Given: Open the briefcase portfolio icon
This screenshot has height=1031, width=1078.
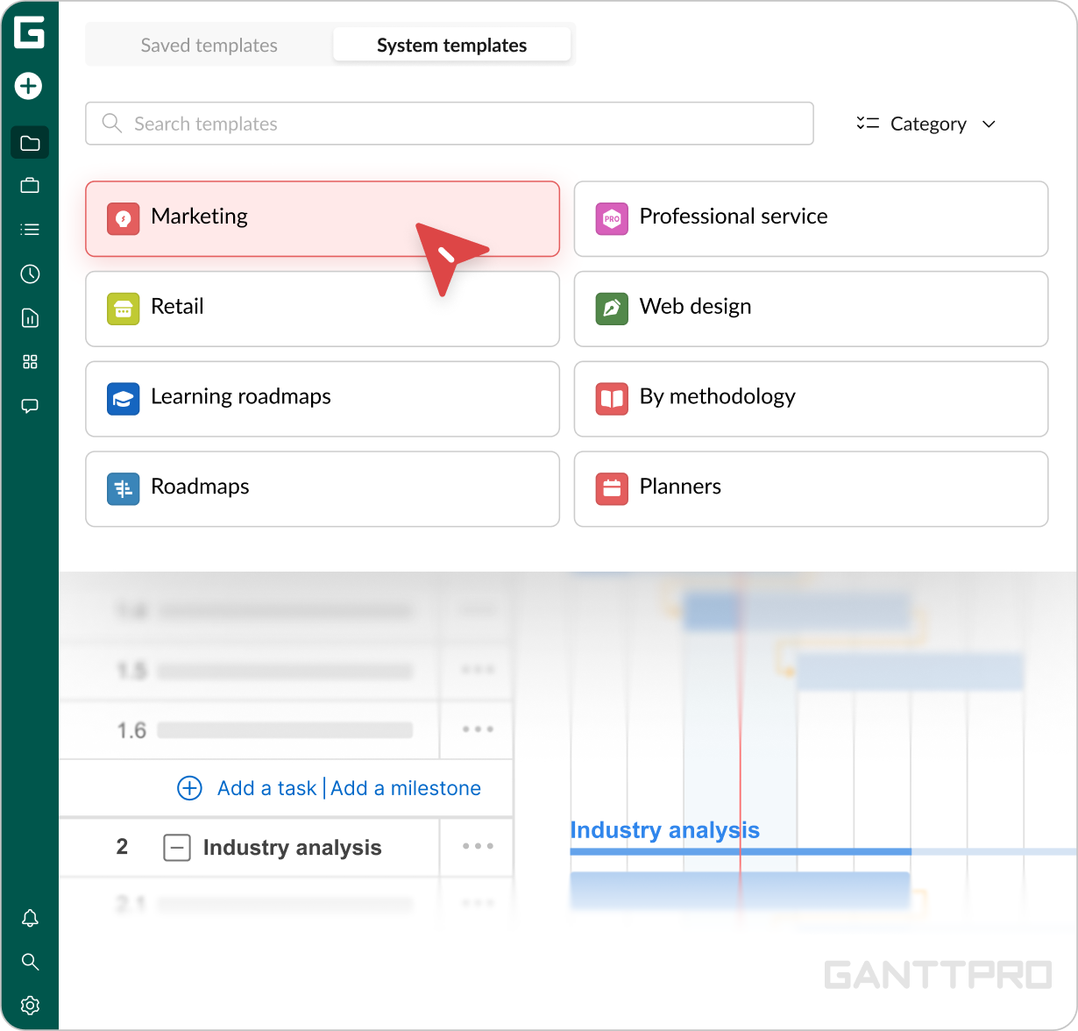Looking at the screenshot, I should pos(30,186).
